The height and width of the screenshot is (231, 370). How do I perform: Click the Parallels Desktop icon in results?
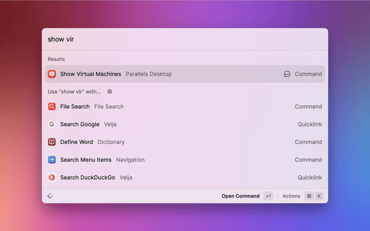click(52, 74)
